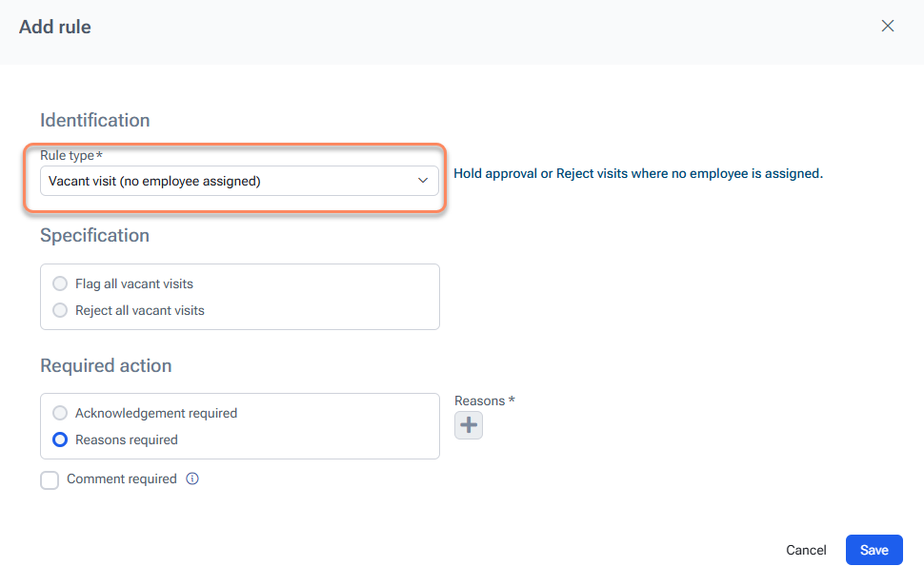Click the Add rule dialog title
924x586 pixels.
[x=55, y=28]
